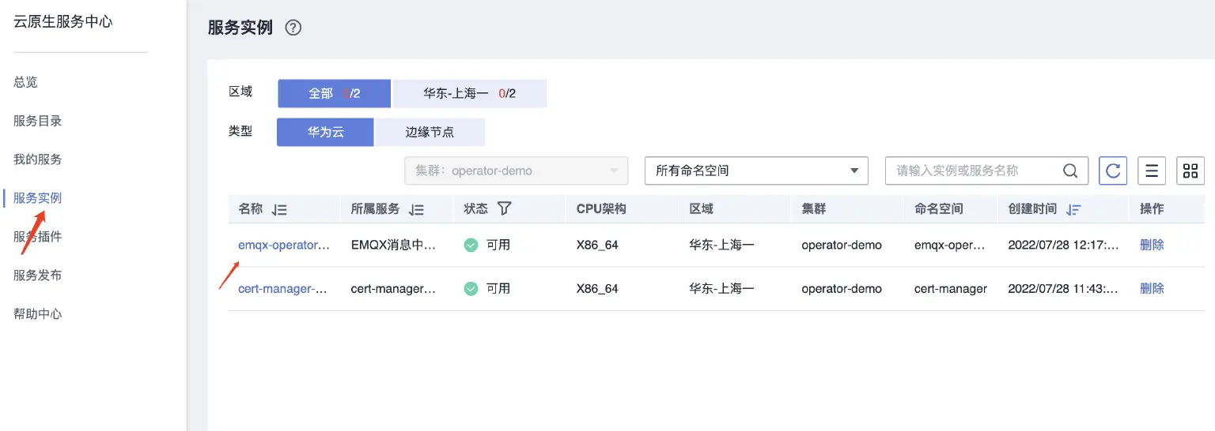Open the 集群 operator-demo dropdown
Image resolution: width=1215 pixels, height=431 pixels.
[x=516, y=171]
